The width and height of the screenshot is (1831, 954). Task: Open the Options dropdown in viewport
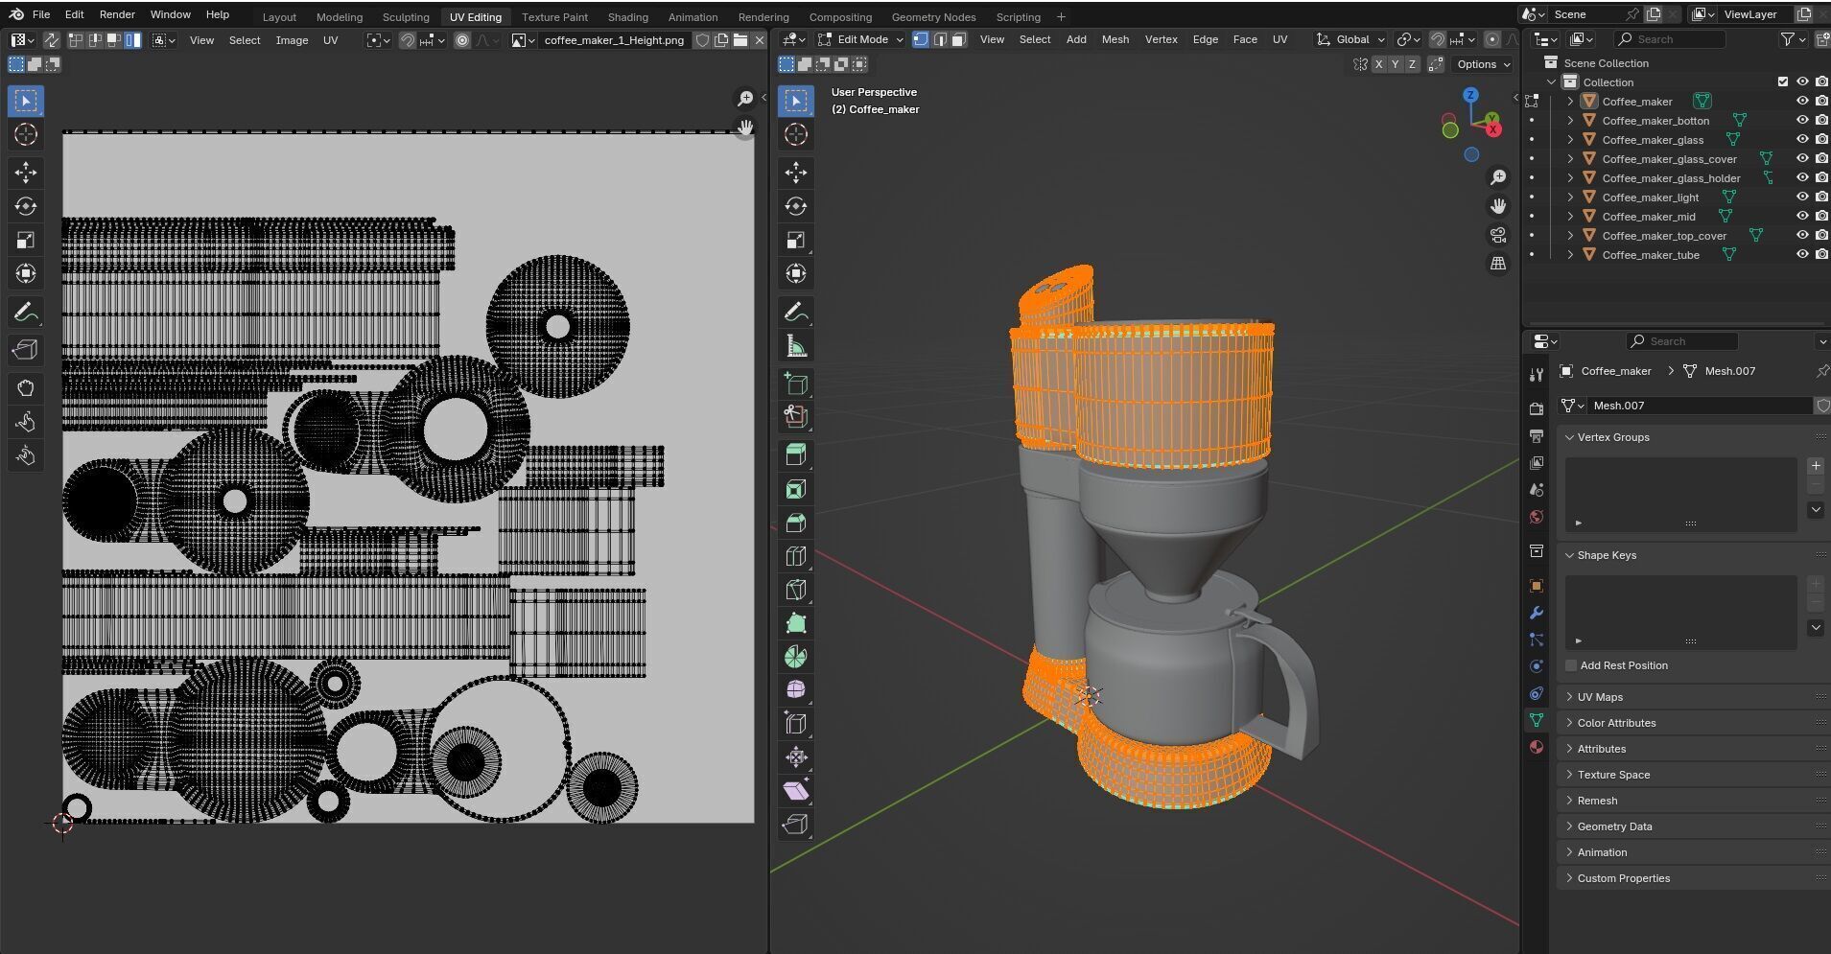1482,64
